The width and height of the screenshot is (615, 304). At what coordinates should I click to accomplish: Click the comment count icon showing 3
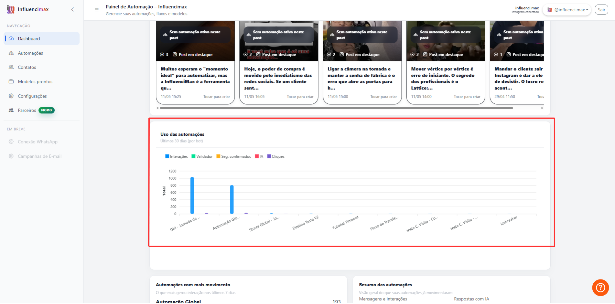[x=162, y=55]
